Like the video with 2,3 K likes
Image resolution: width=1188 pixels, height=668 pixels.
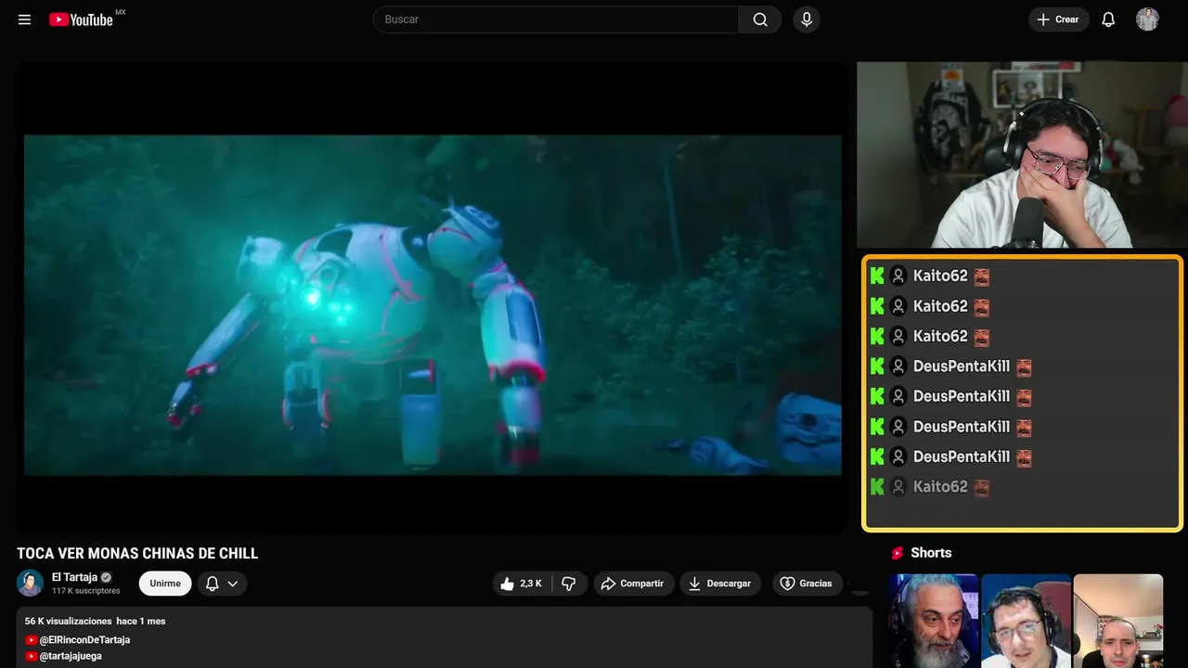point(522,584)
